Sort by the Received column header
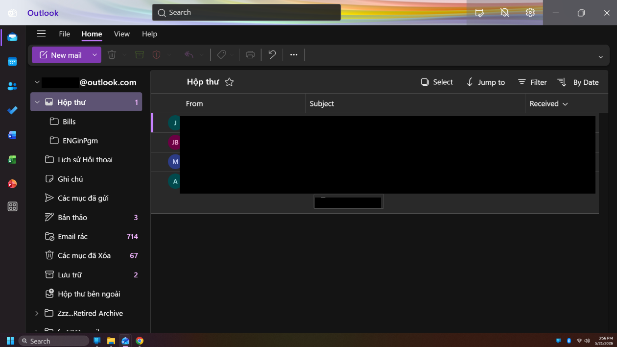617x347 pixels. pyautogui.click(x=548, y=103)
